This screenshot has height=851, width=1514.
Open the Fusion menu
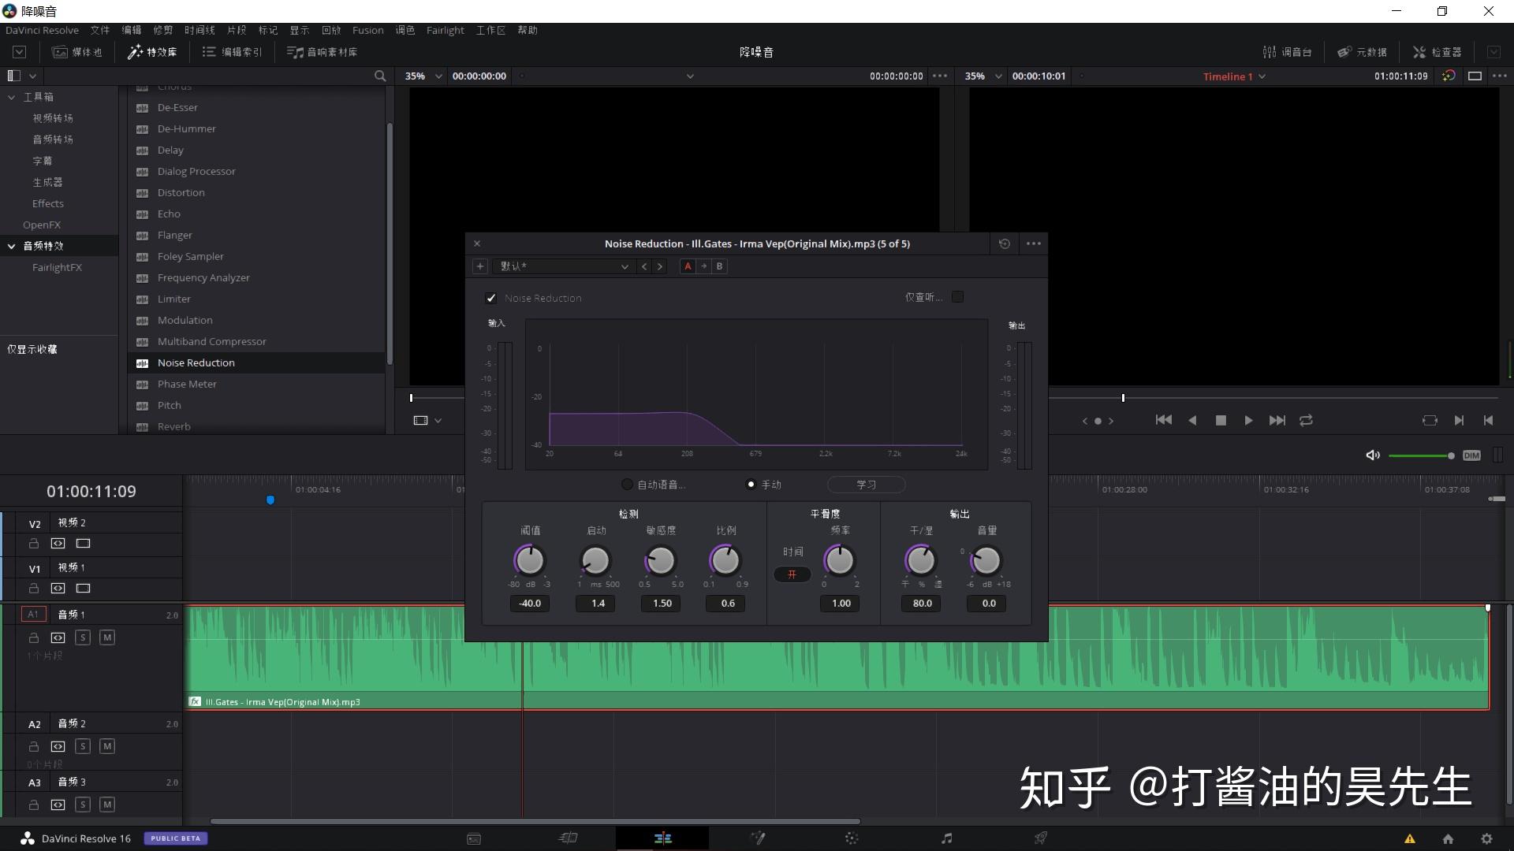pos(367,30)
